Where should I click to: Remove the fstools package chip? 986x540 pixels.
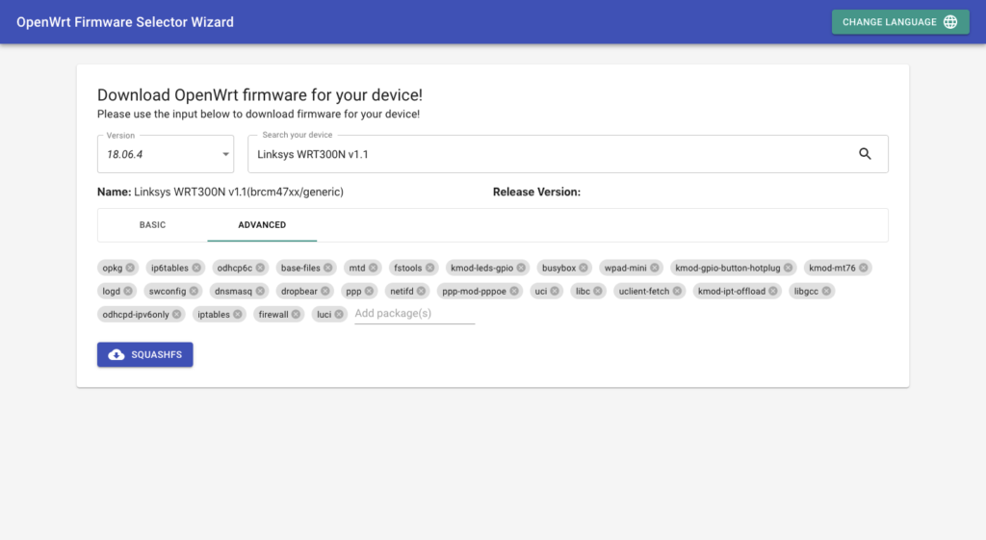(x=430, y=268)
